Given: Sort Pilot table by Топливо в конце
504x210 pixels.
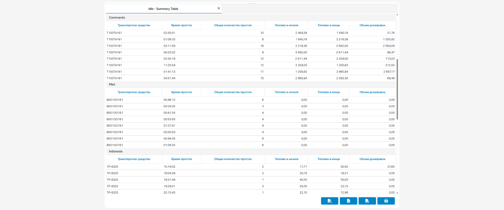Looking at the screenshot, I should click(x=329, y=92).
